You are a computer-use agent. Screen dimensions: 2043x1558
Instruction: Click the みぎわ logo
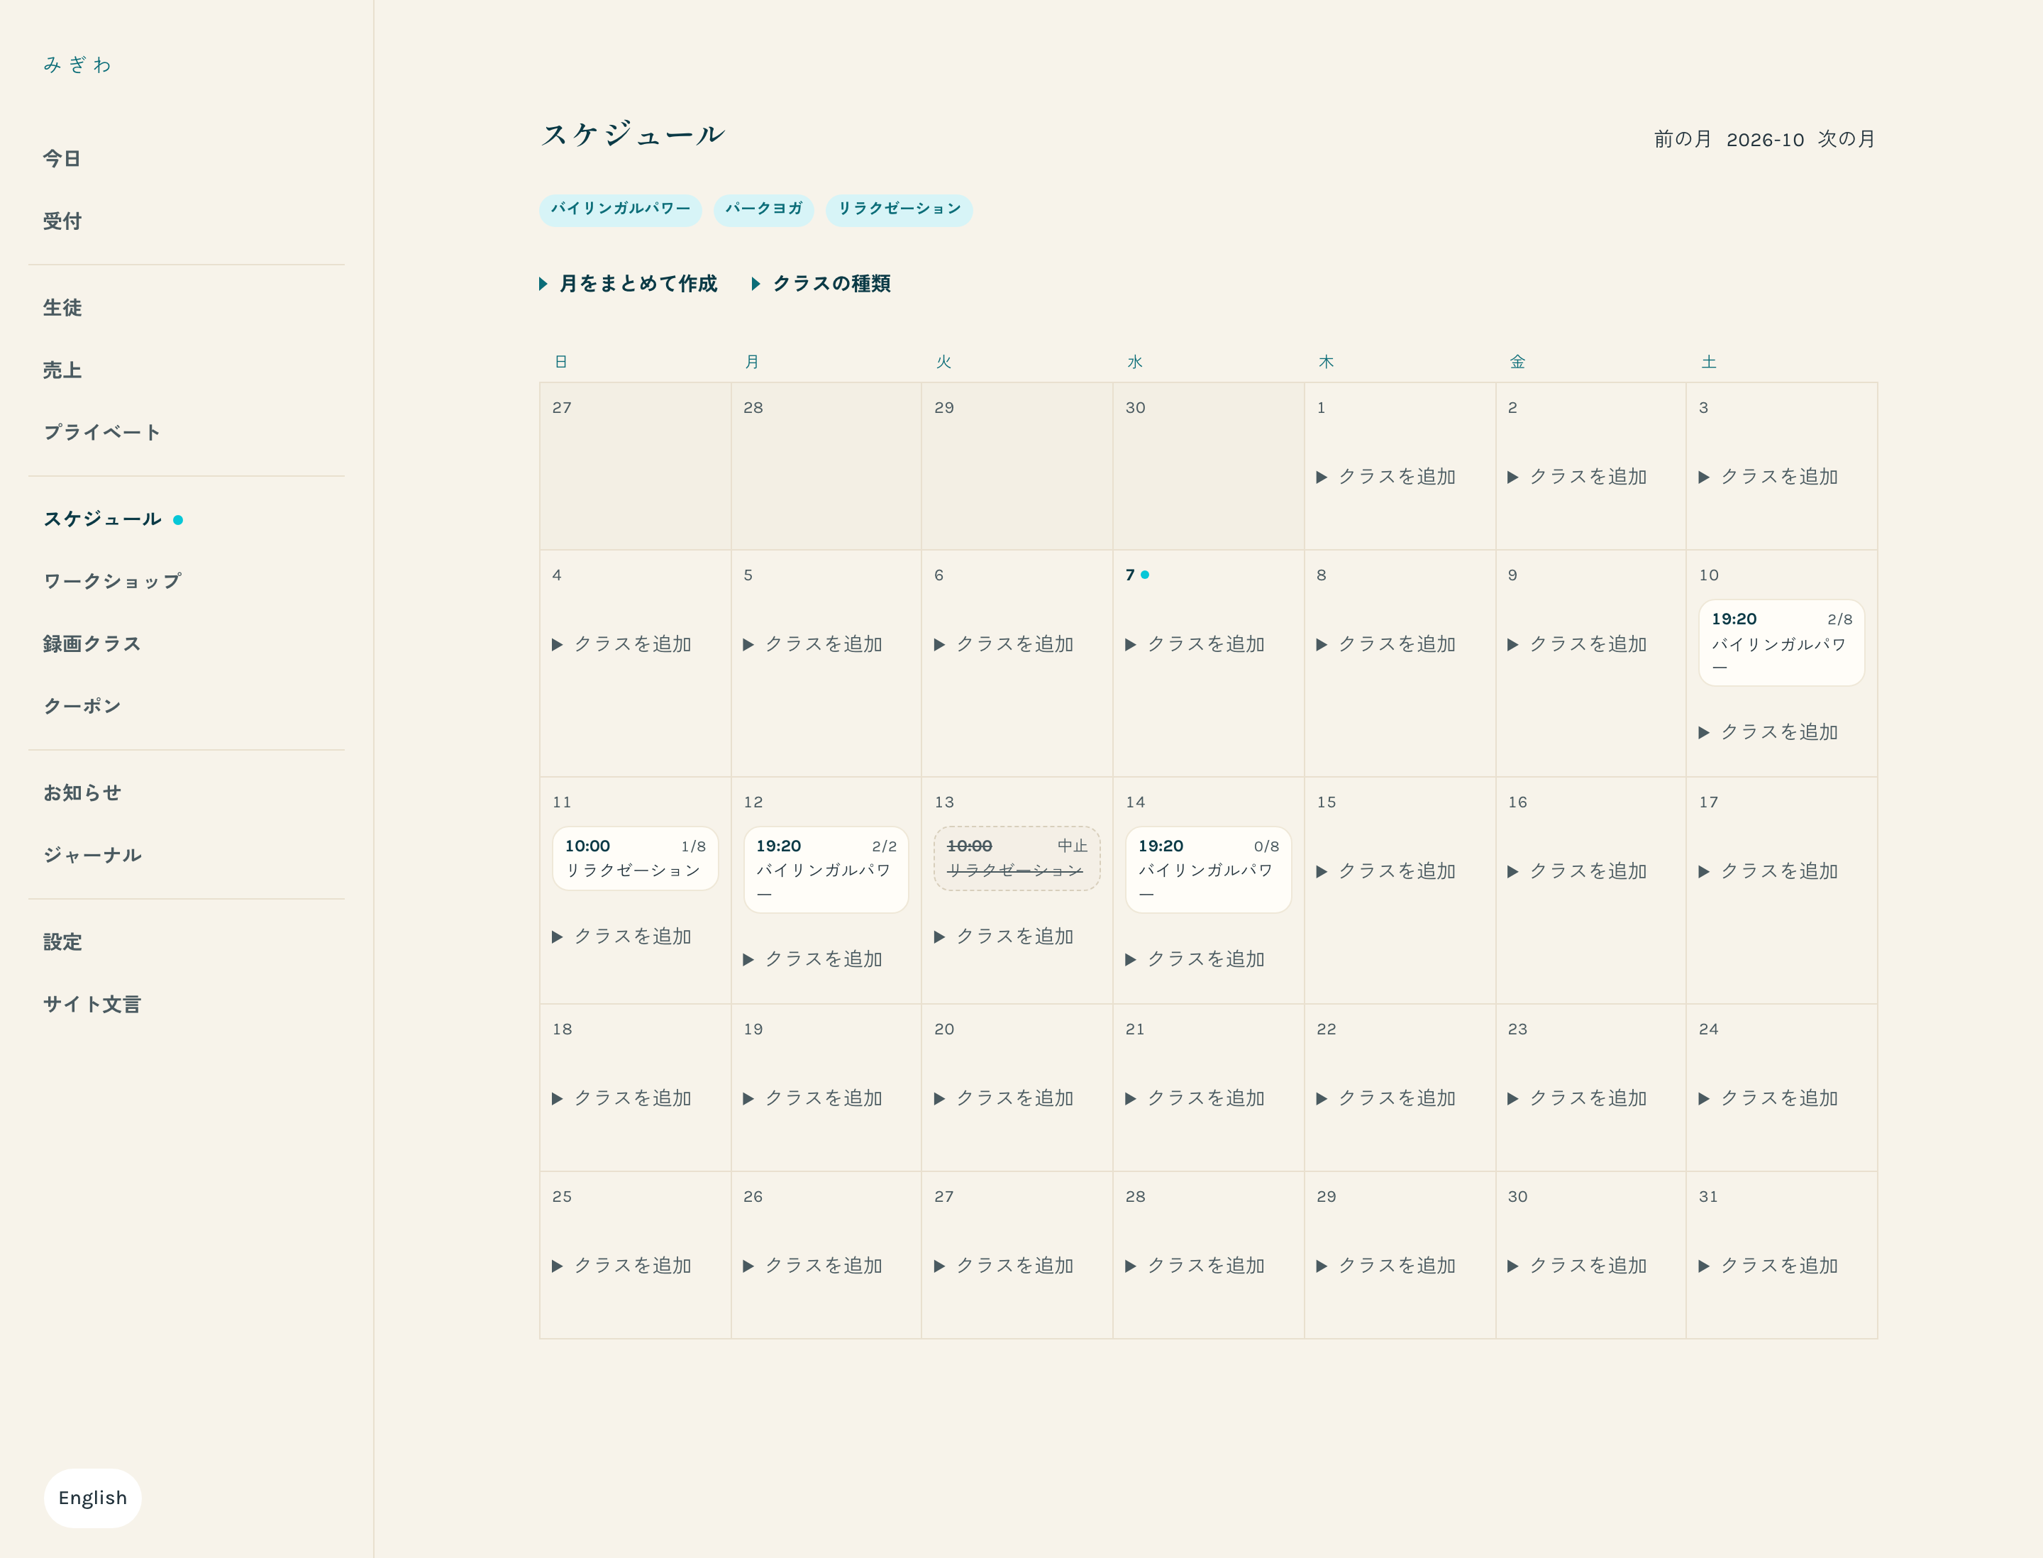tap(77, 64)
